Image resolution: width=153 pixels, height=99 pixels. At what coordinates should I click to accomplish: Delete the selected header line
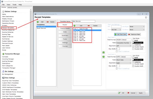pos(94,26)
